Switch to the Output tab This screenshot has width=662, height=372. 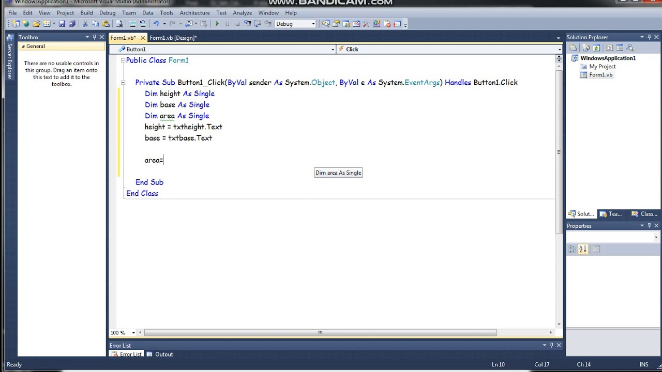pos(160,354)
